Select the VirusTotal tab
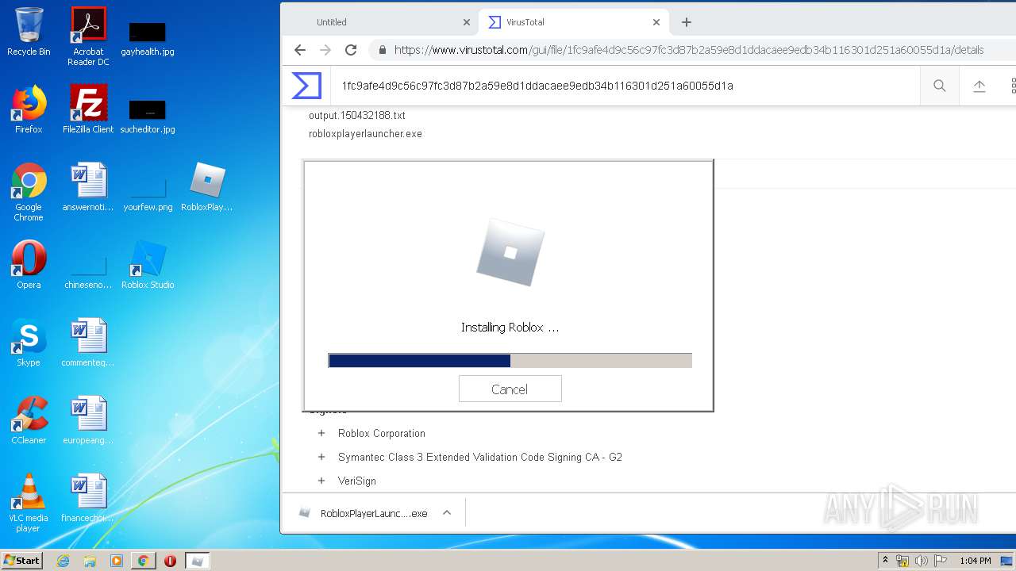 [x=573, y=22]
